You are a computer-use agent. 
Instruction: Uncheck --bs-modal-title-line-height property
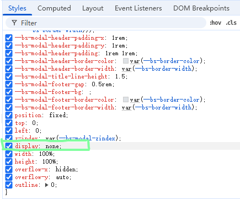point(9,77)
